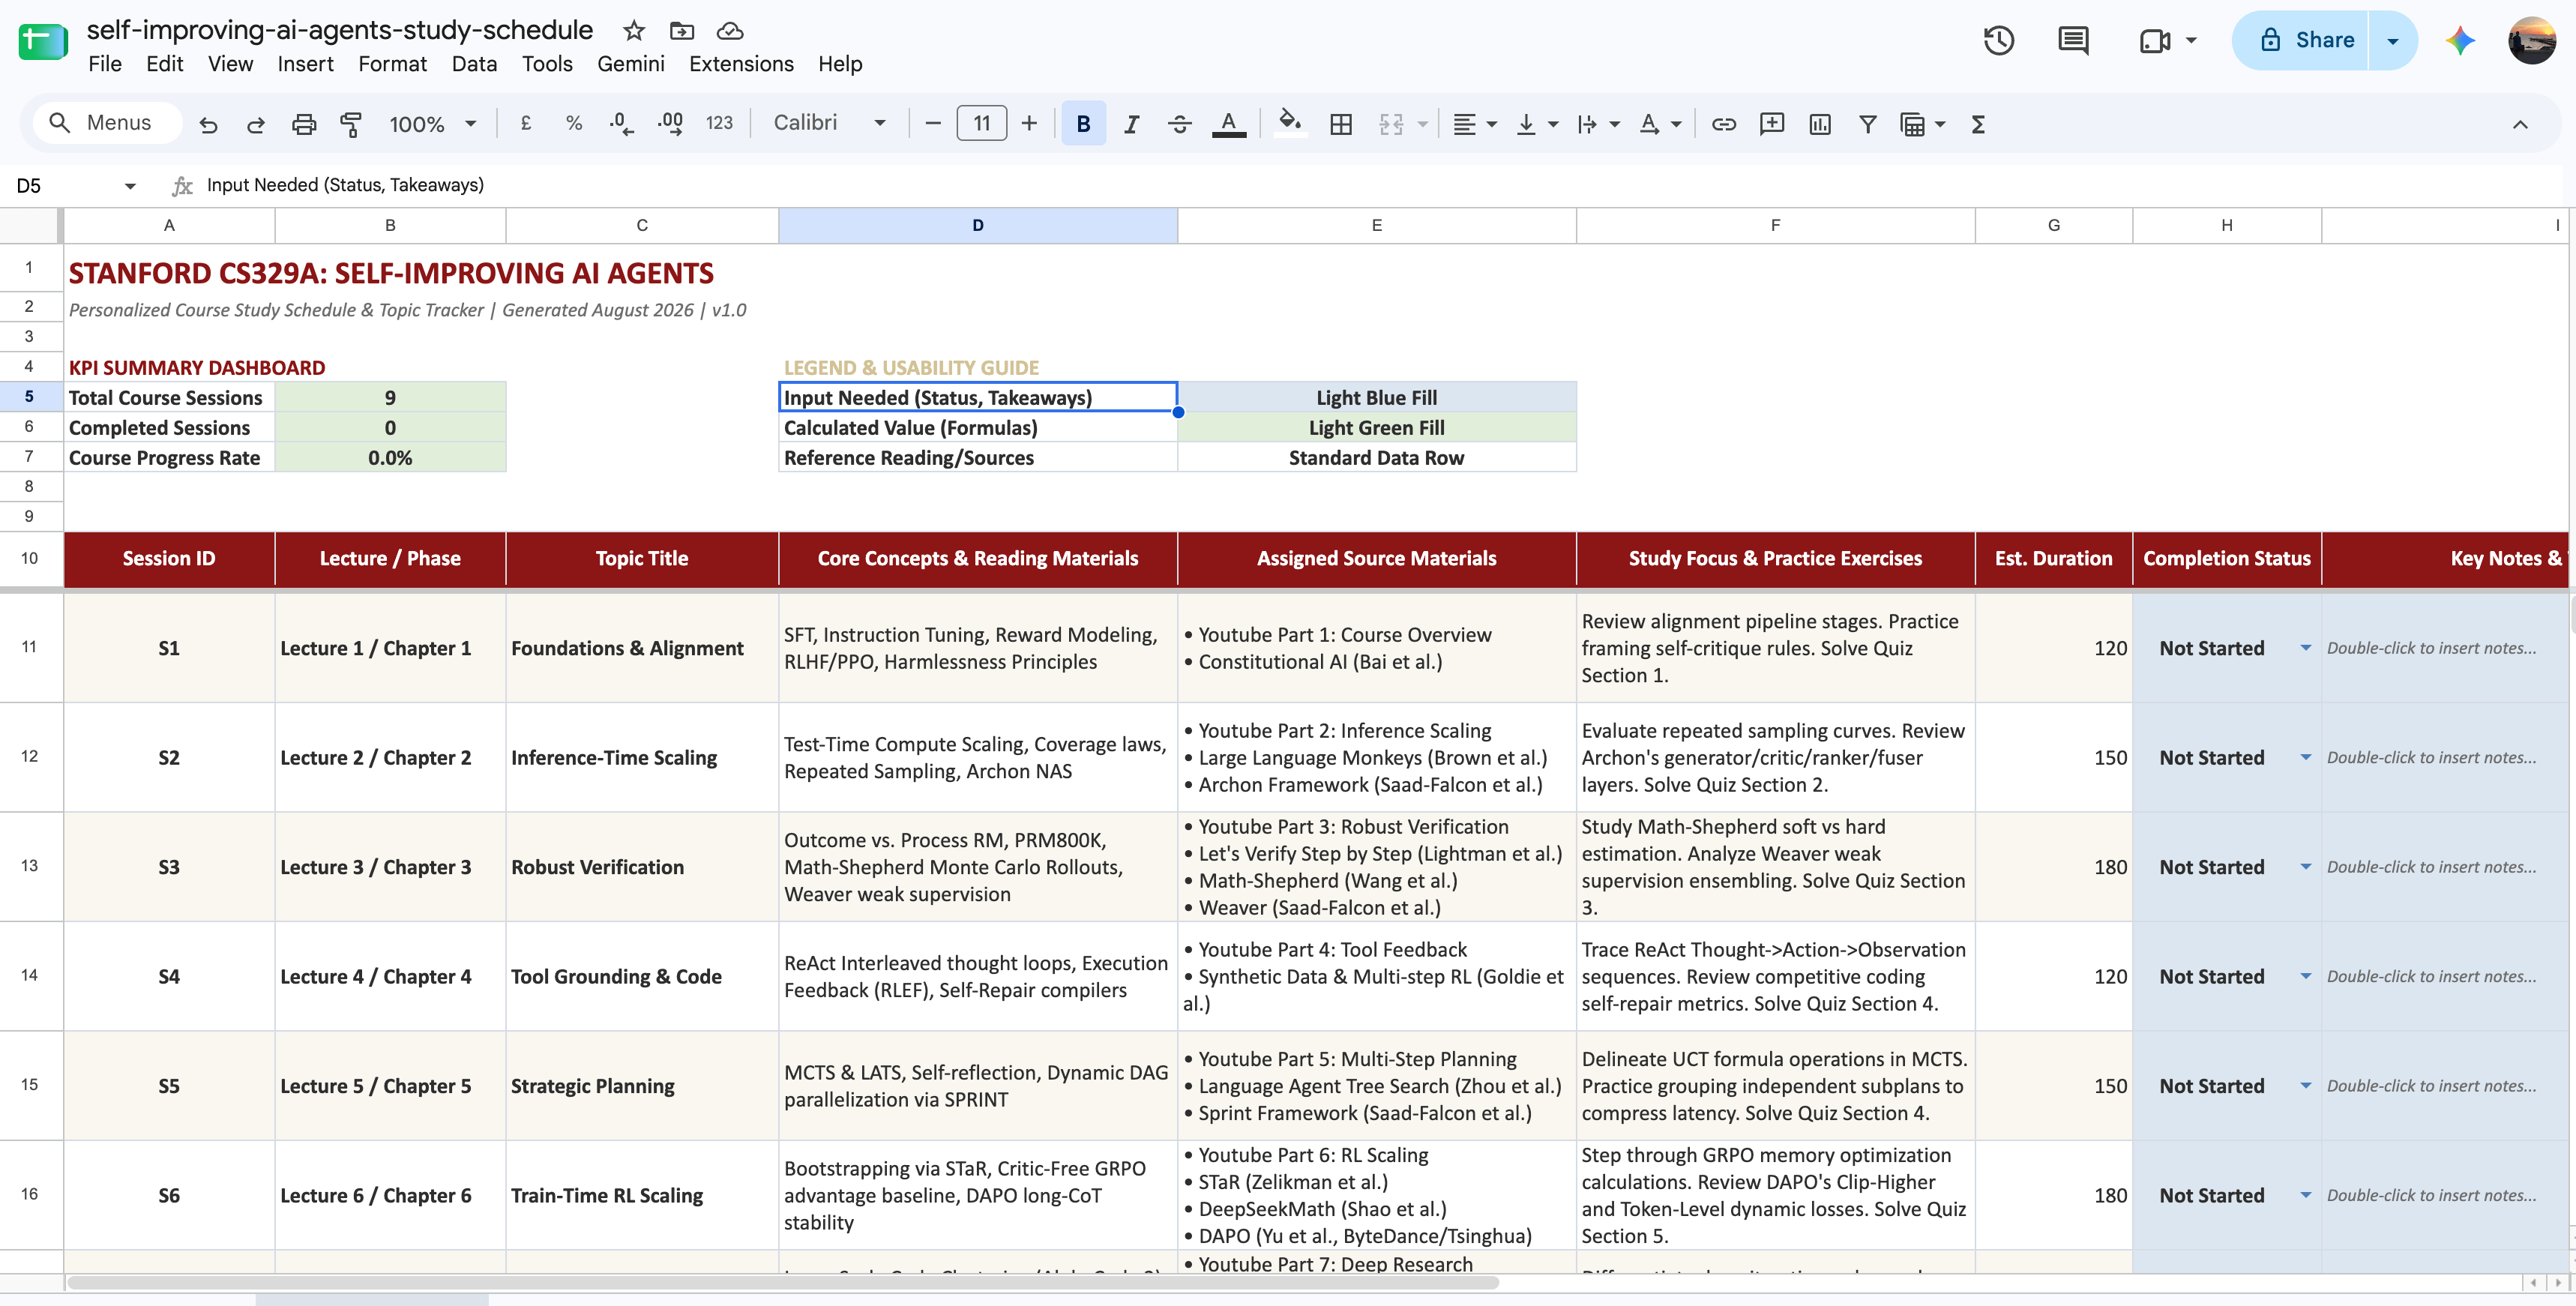2576x1306 pixels.
Task: Click the Redo arrow icon
Action: (x=256, y=124)
